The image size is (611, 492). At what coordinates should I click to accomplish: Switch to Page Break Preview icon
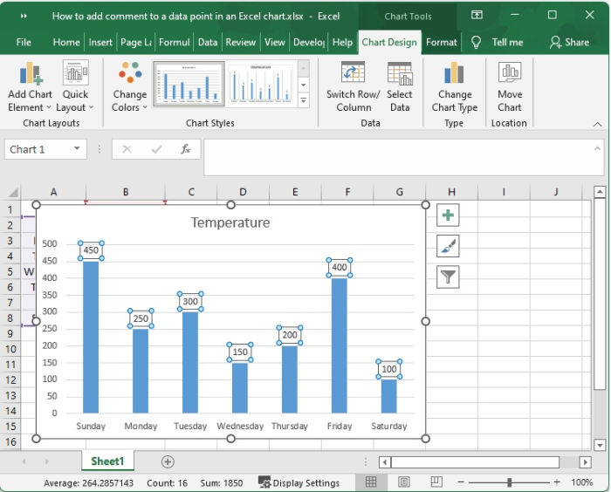(x=436, y=482)
